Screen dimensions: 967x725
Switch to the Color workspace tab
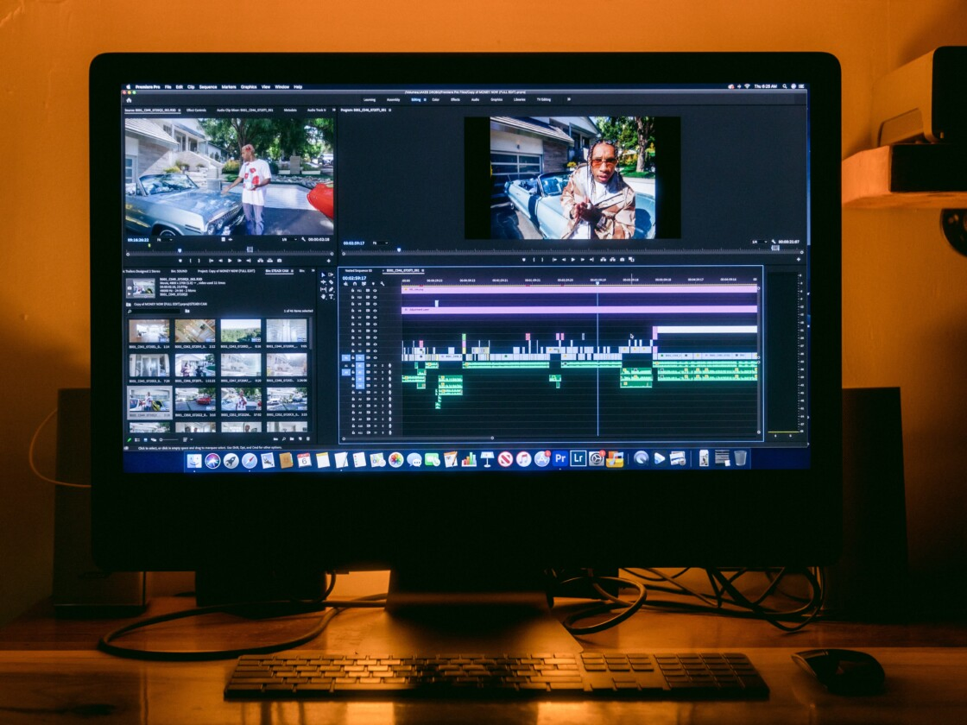[436, 99]
